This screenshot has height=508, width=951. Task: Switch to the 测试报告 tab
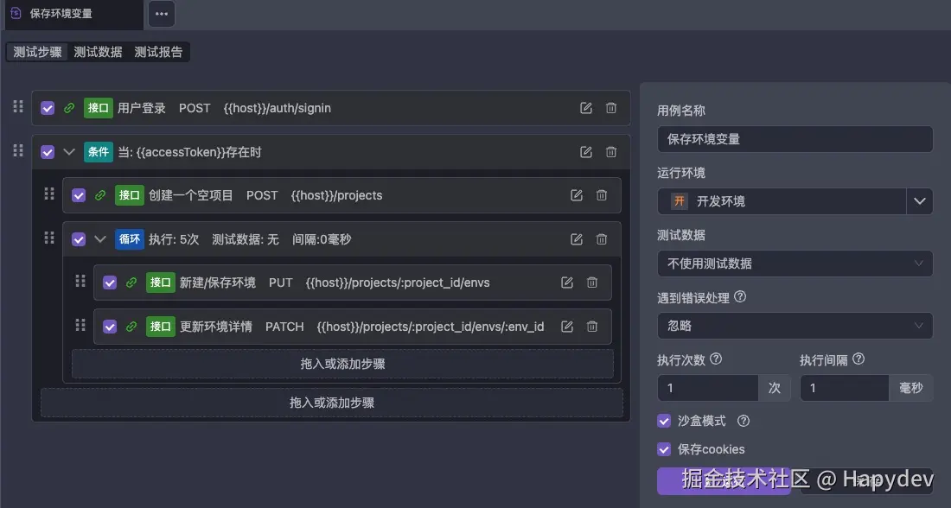(158, 52)
